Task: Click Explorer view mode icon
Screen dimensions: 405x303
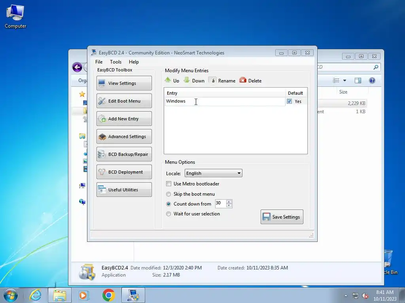Action: click(336, 80)
